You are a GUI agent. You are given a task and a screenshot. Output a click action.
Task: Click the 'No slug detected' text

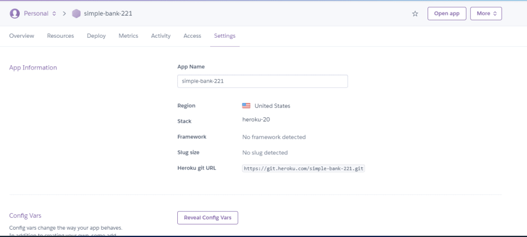coord(265,153)
